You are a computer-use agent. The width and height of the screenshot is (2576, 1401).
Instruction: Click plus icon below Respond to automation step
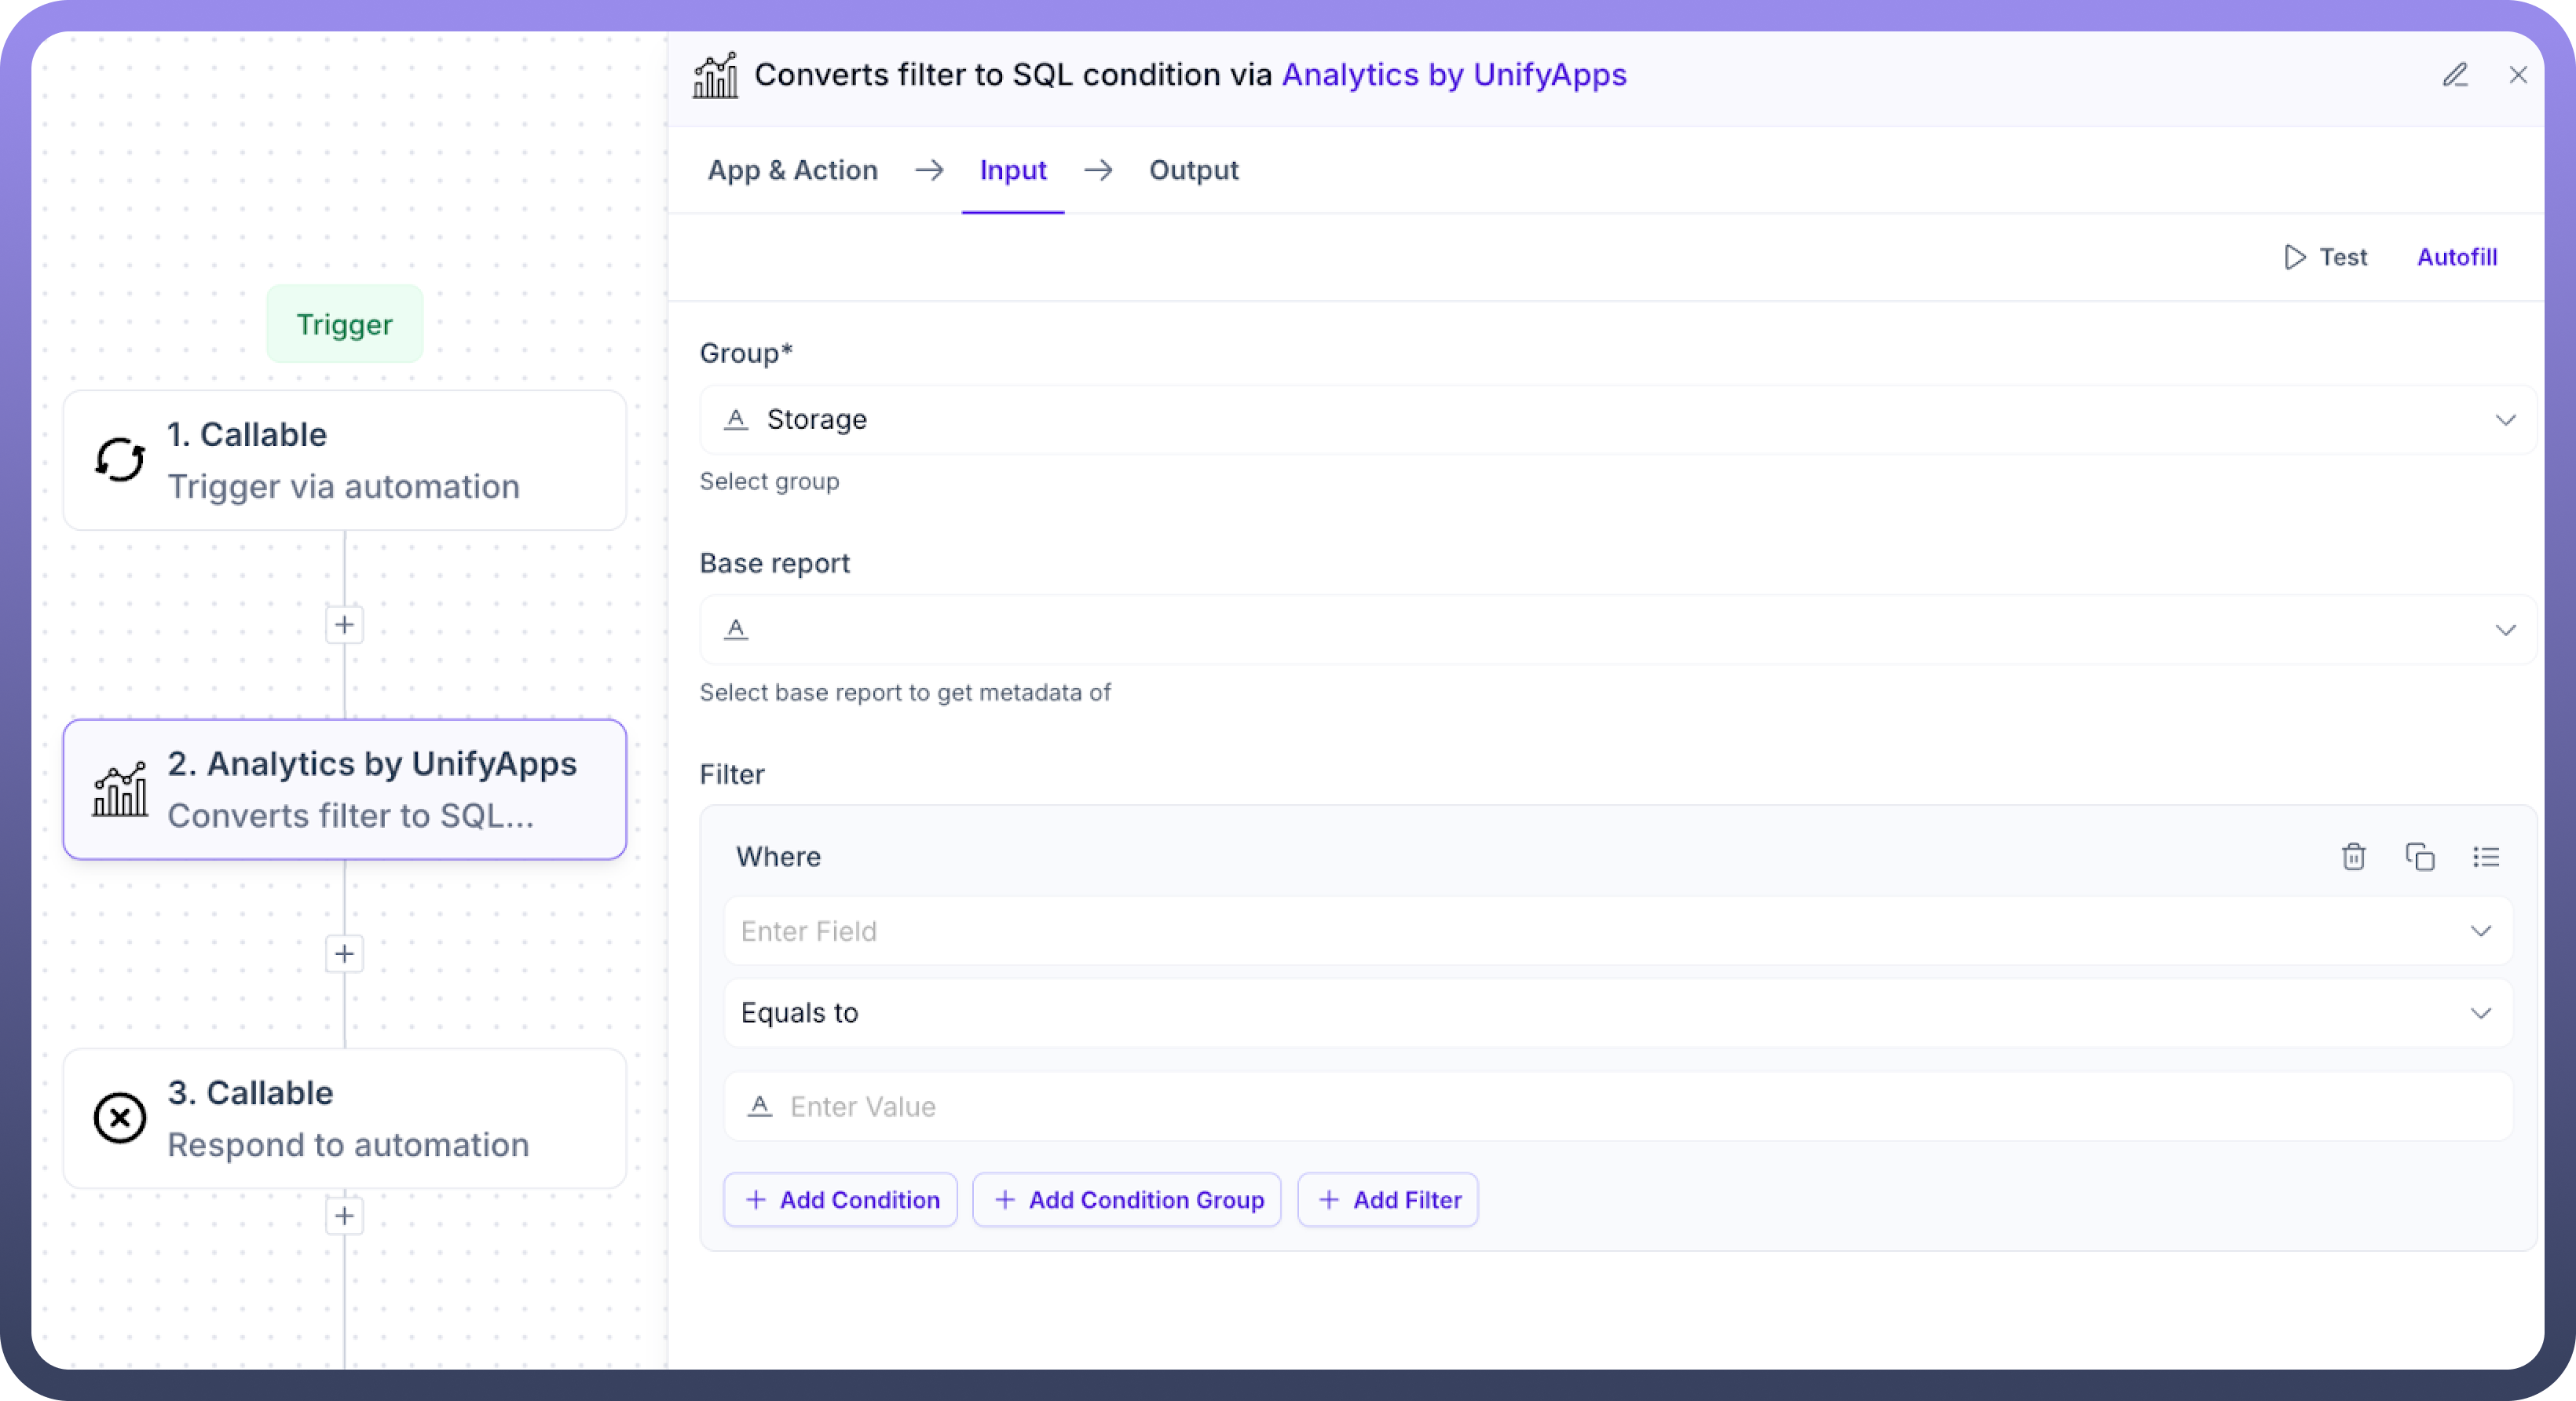coord(344,1216)
